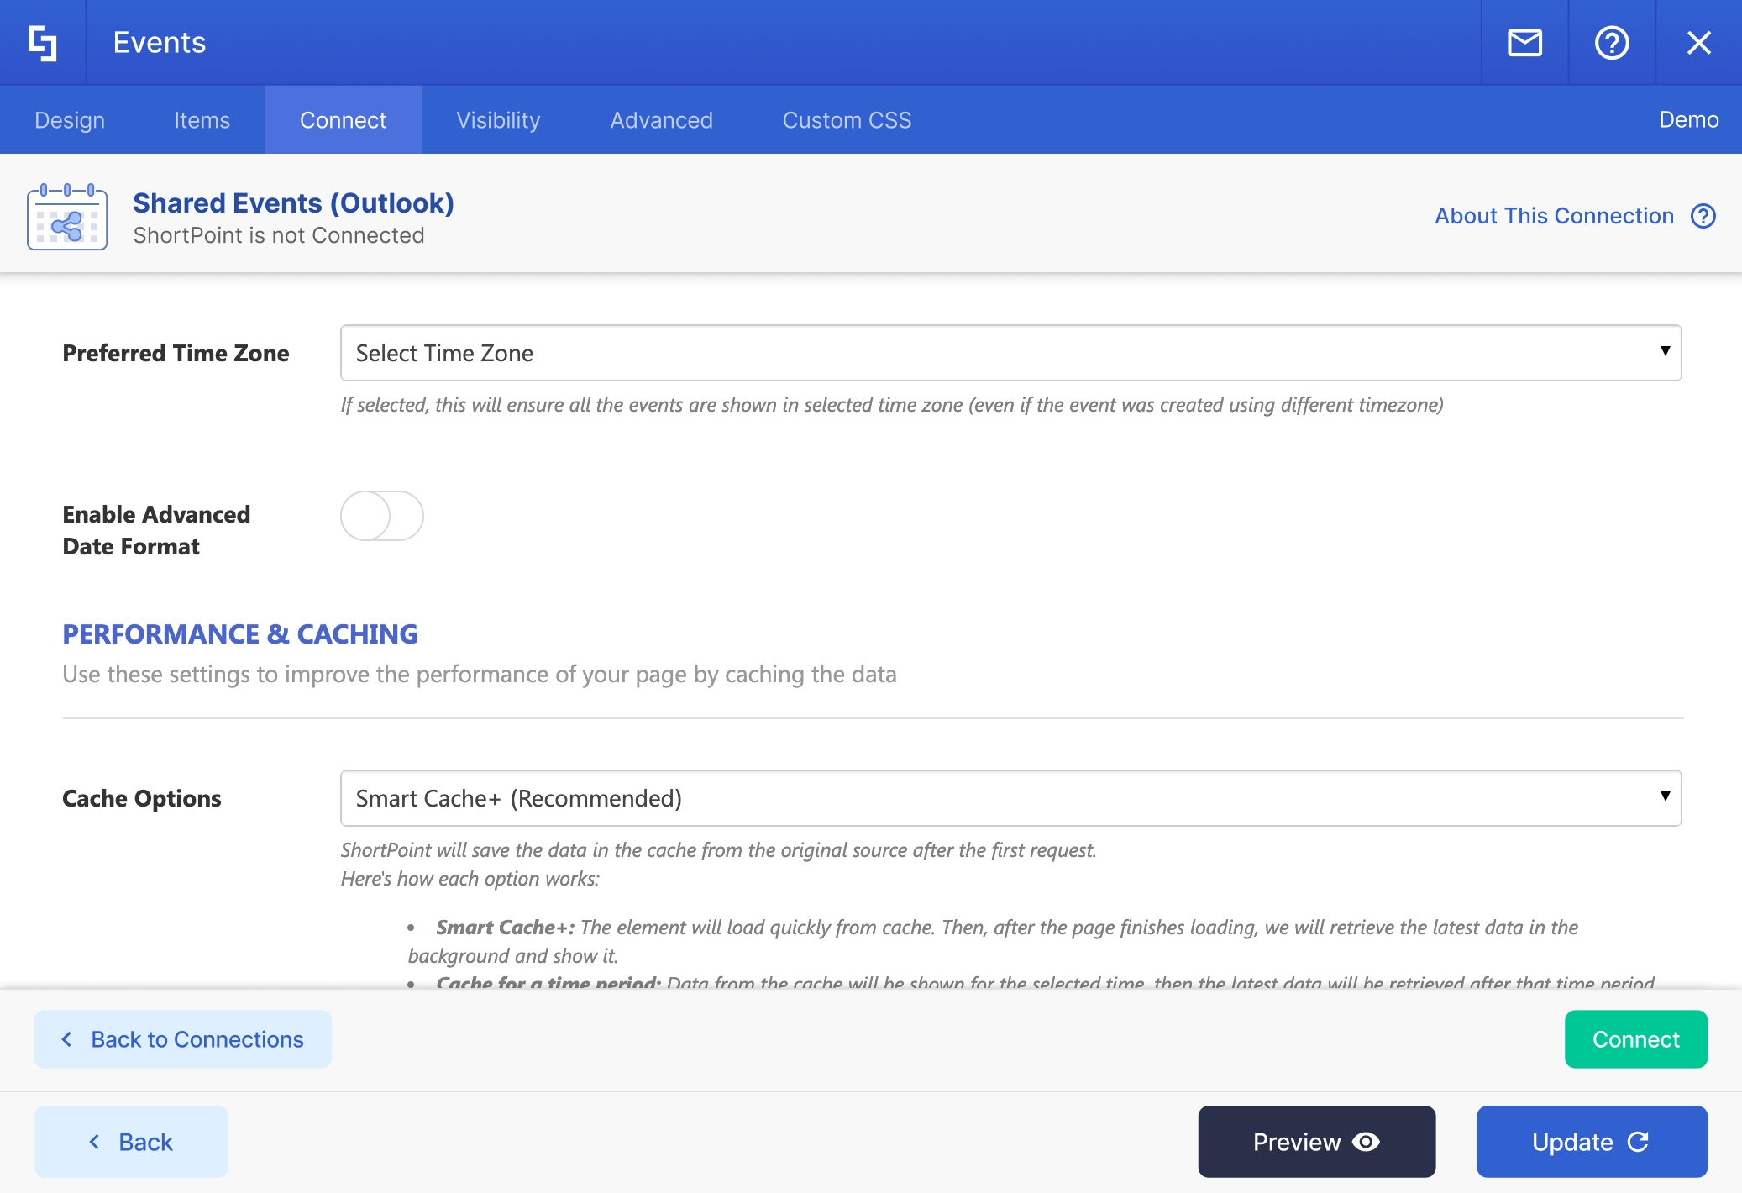Open About This Connection link
Screen dimensions: 1742x1193
click(1554, 217)
